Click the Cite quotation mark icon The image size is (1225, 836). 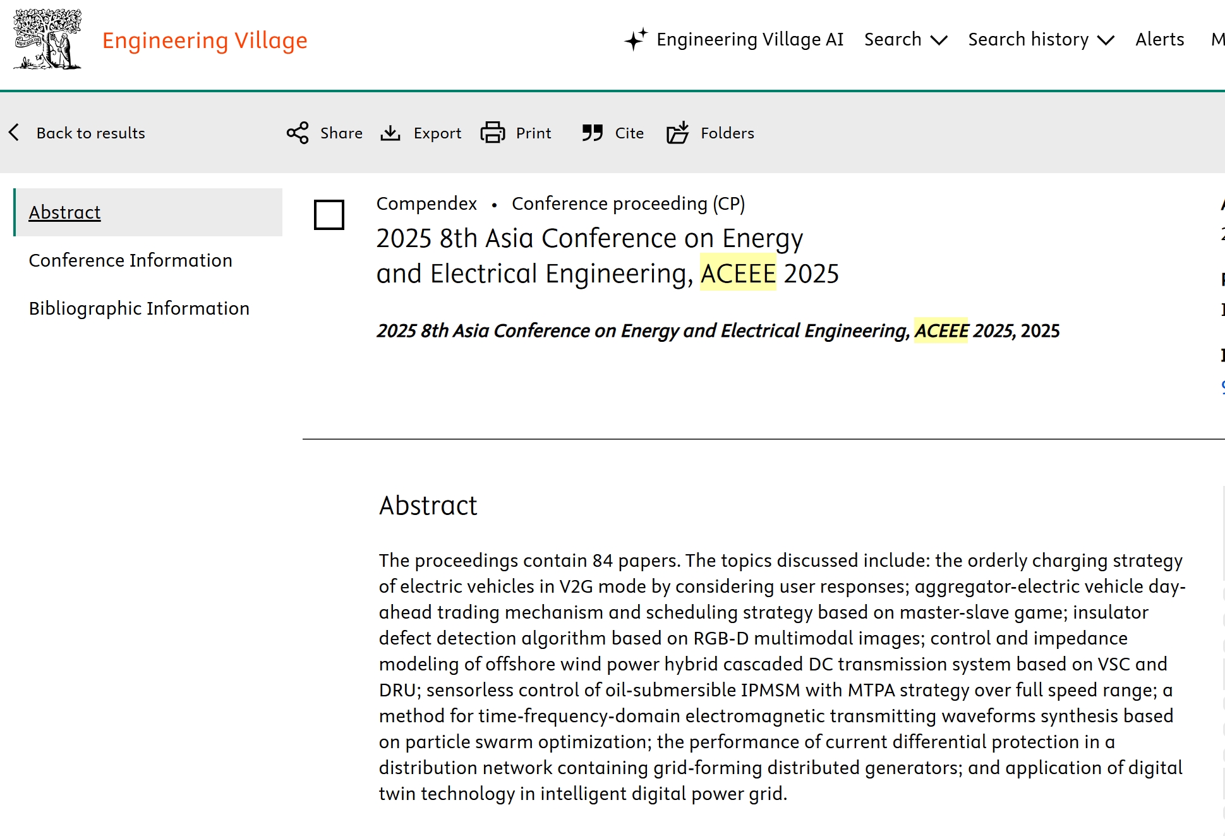(x=593, y=133)
